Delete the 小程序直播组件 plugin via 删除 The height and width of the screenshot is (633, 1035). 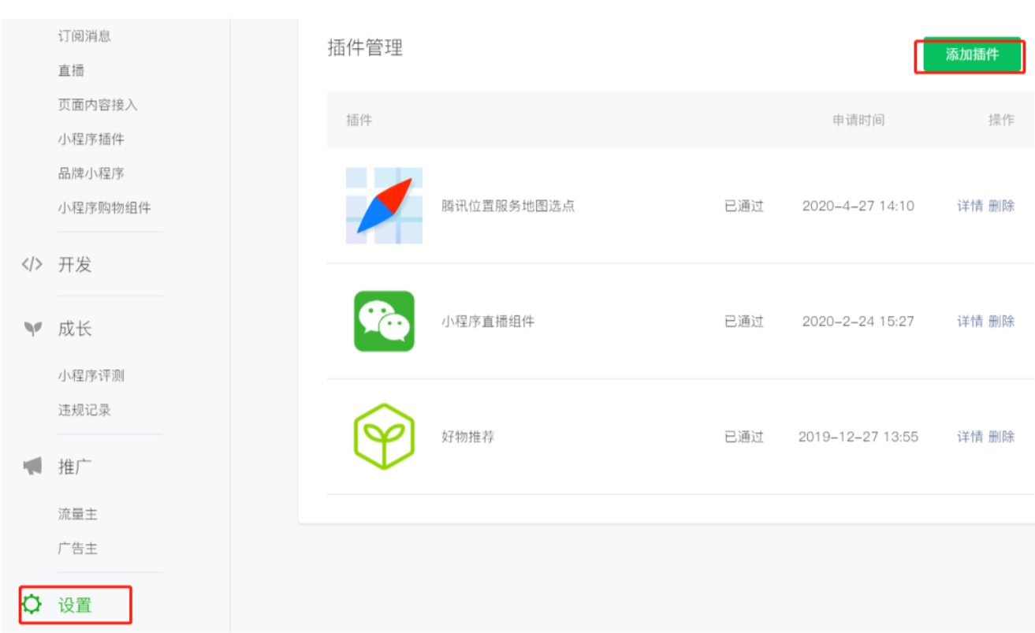pyautogui.click(x=1001, y=321)
